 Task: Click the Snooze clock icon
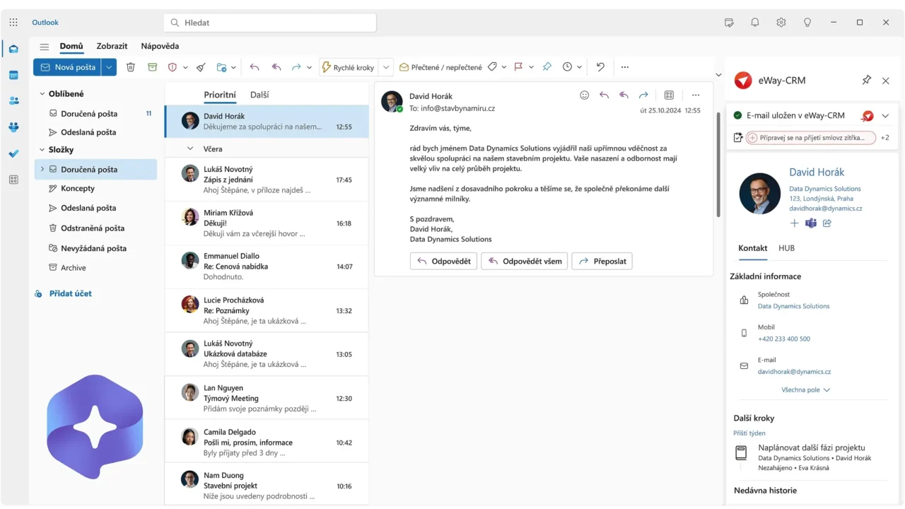pyautogui.click(x=567, y=67)
